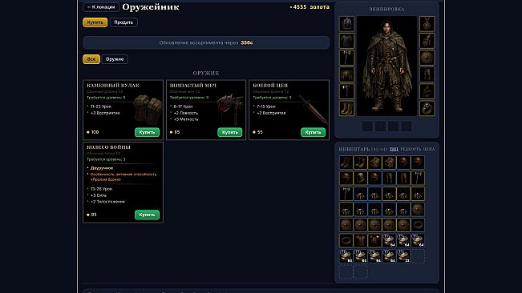Screen dimensions: 522x293
Task: Buy the Каменный кулак weapon
Action: click(147, 132)
